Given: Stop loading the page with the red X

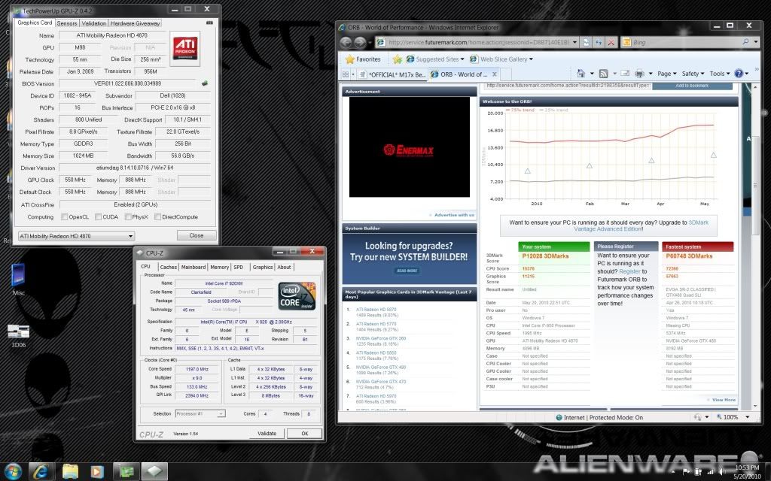Looking at the screenshot, I should point(611,42).
